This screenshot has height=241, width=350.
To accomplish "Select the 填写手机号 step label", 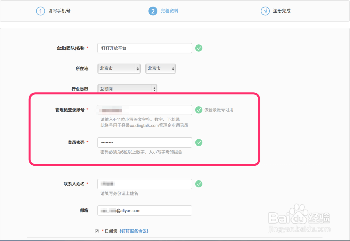I will click(59, 11).
